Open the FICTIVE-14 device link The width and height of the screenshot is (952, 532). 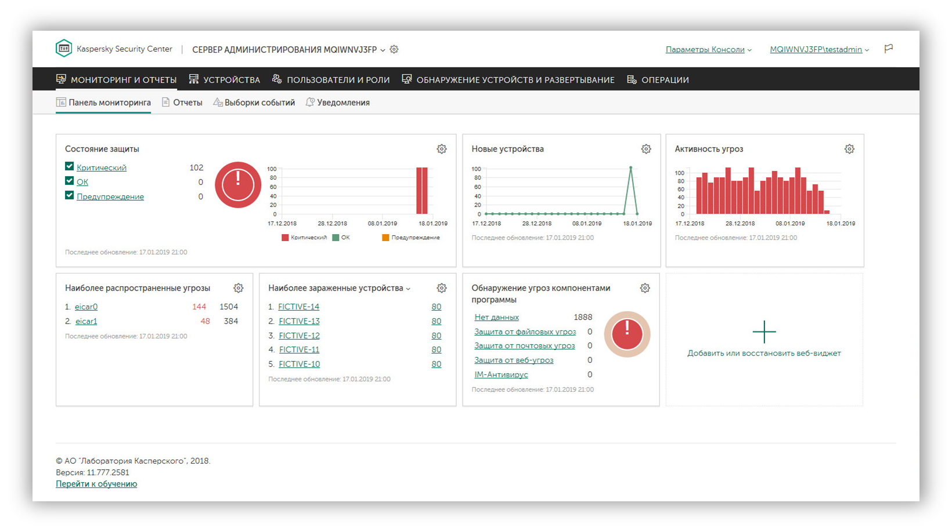click(298, 307)
